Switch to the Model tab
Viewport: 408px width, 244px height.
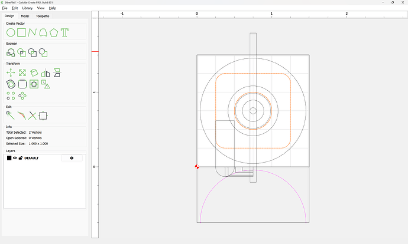[25, 16]
